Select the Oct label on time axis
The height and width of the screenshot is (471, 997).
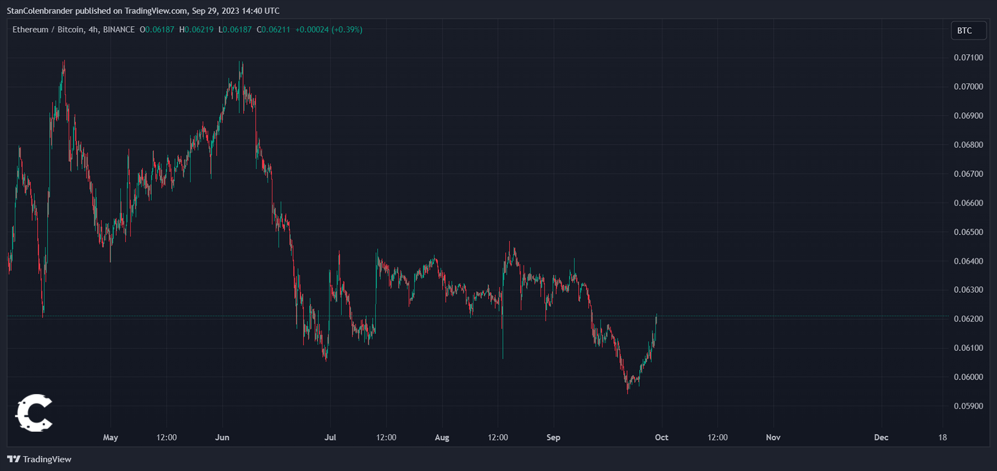(661, 438)
